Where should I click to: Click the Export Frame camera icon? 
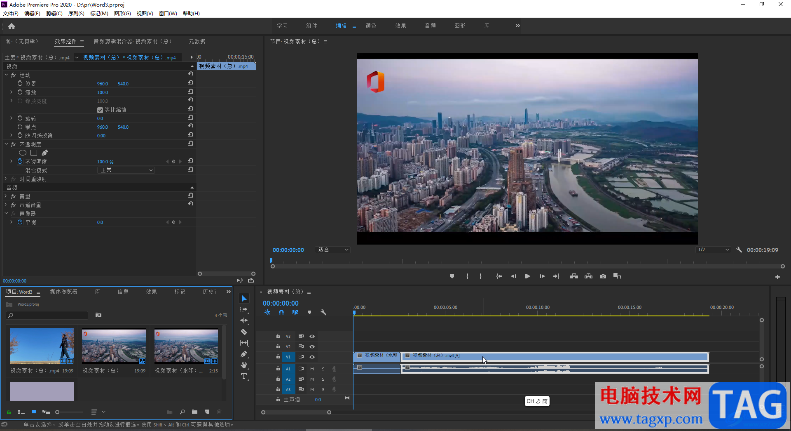pos(603,276)
